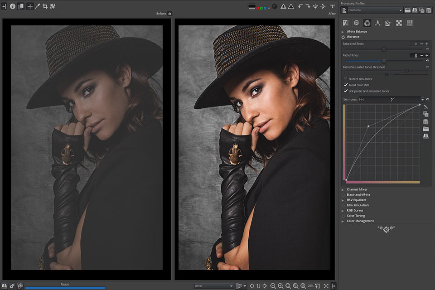Select the straighten tool in the toolbar

click(53, 6)
